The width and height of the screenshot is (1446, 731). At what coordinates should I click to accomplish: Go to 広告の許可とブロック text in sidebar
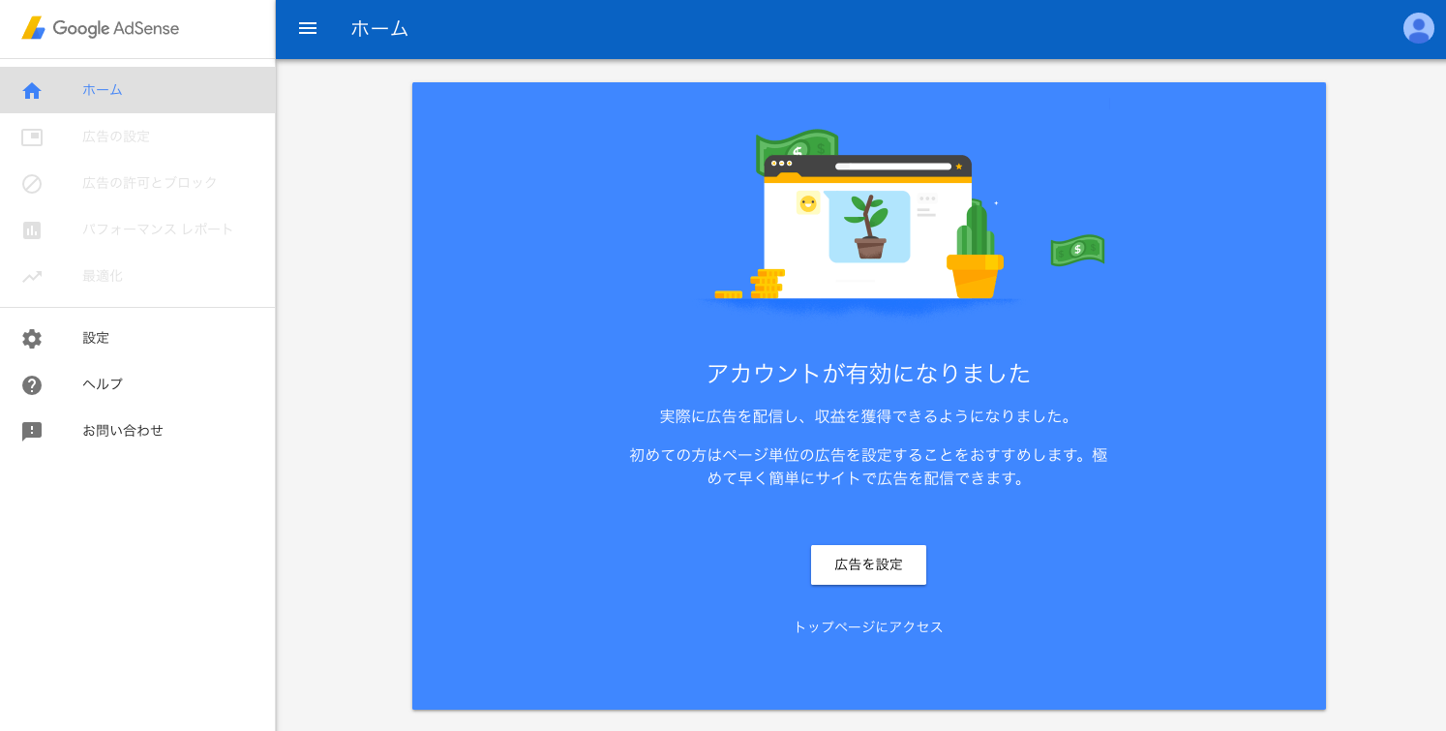pos(150,183)
